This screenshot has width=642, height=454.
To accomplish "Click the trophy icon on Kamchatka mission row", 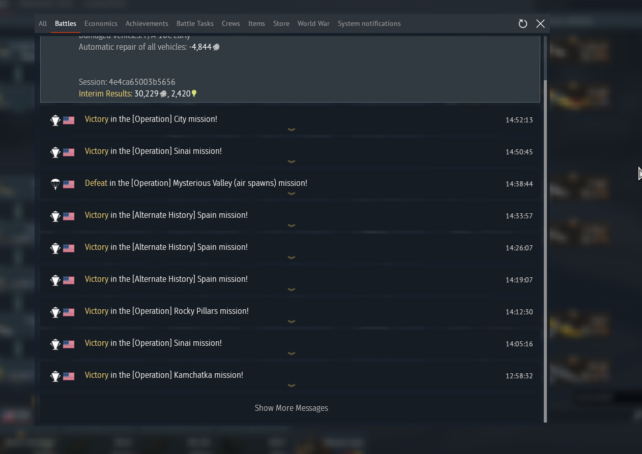I will [x=55, y=376].
